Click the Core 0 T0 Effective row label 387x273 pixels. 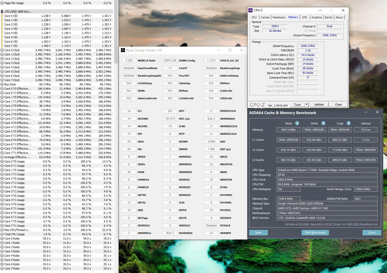point(18,89)
